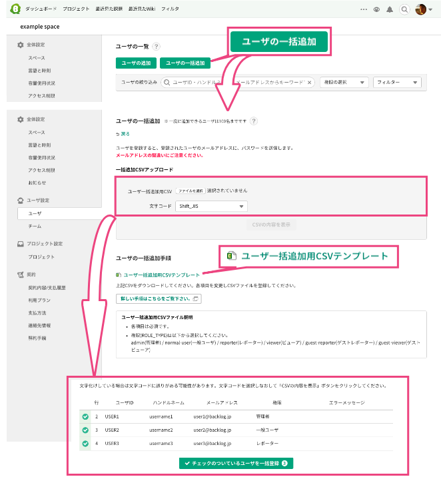Click the プロジェクト設定 section icon
This screenshot has width=441, height=477.
pyautogui.click(x=21, y=244)
